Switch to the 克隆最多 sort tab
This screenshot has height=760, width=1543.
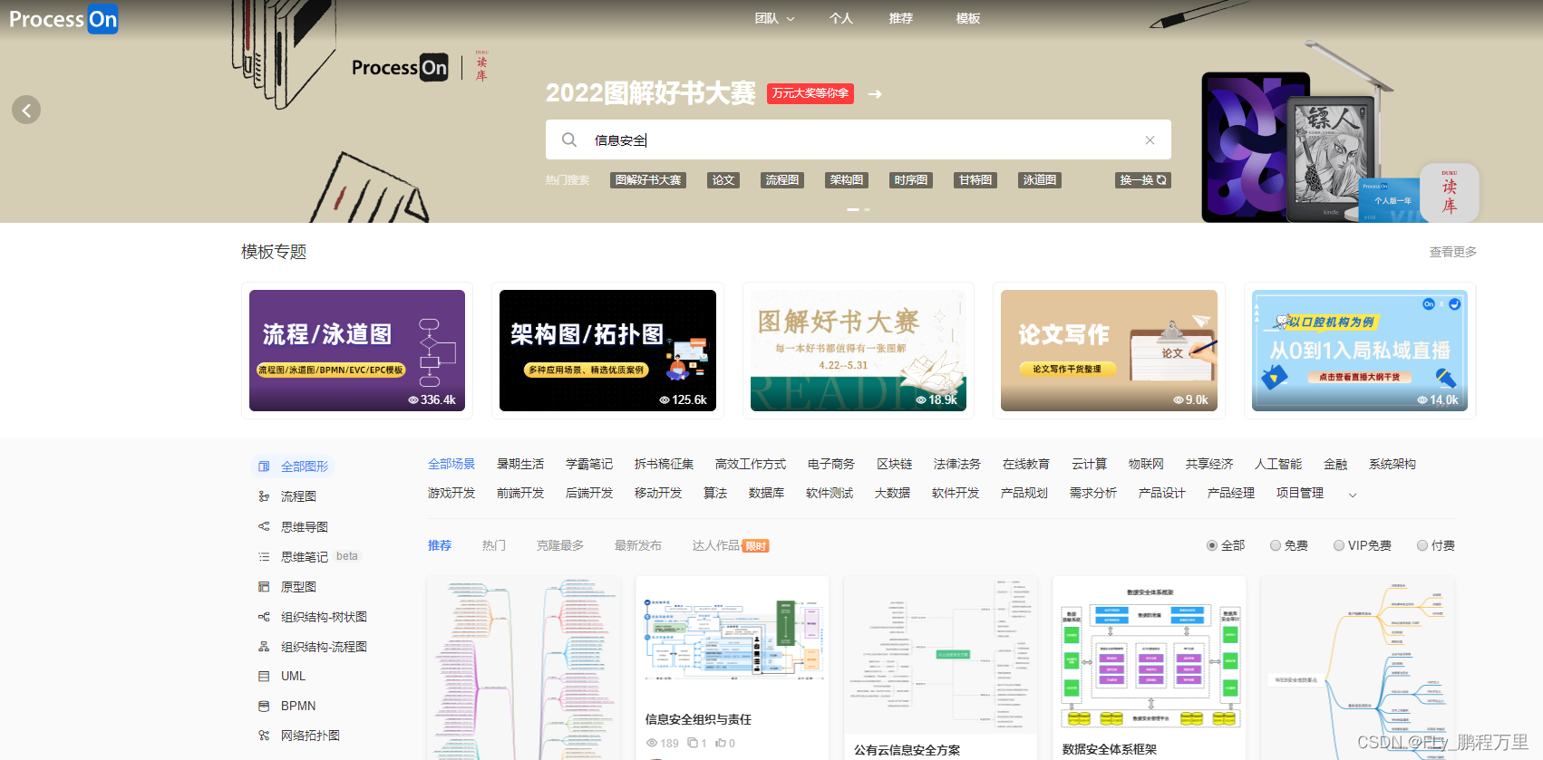[x=560, y=545]
